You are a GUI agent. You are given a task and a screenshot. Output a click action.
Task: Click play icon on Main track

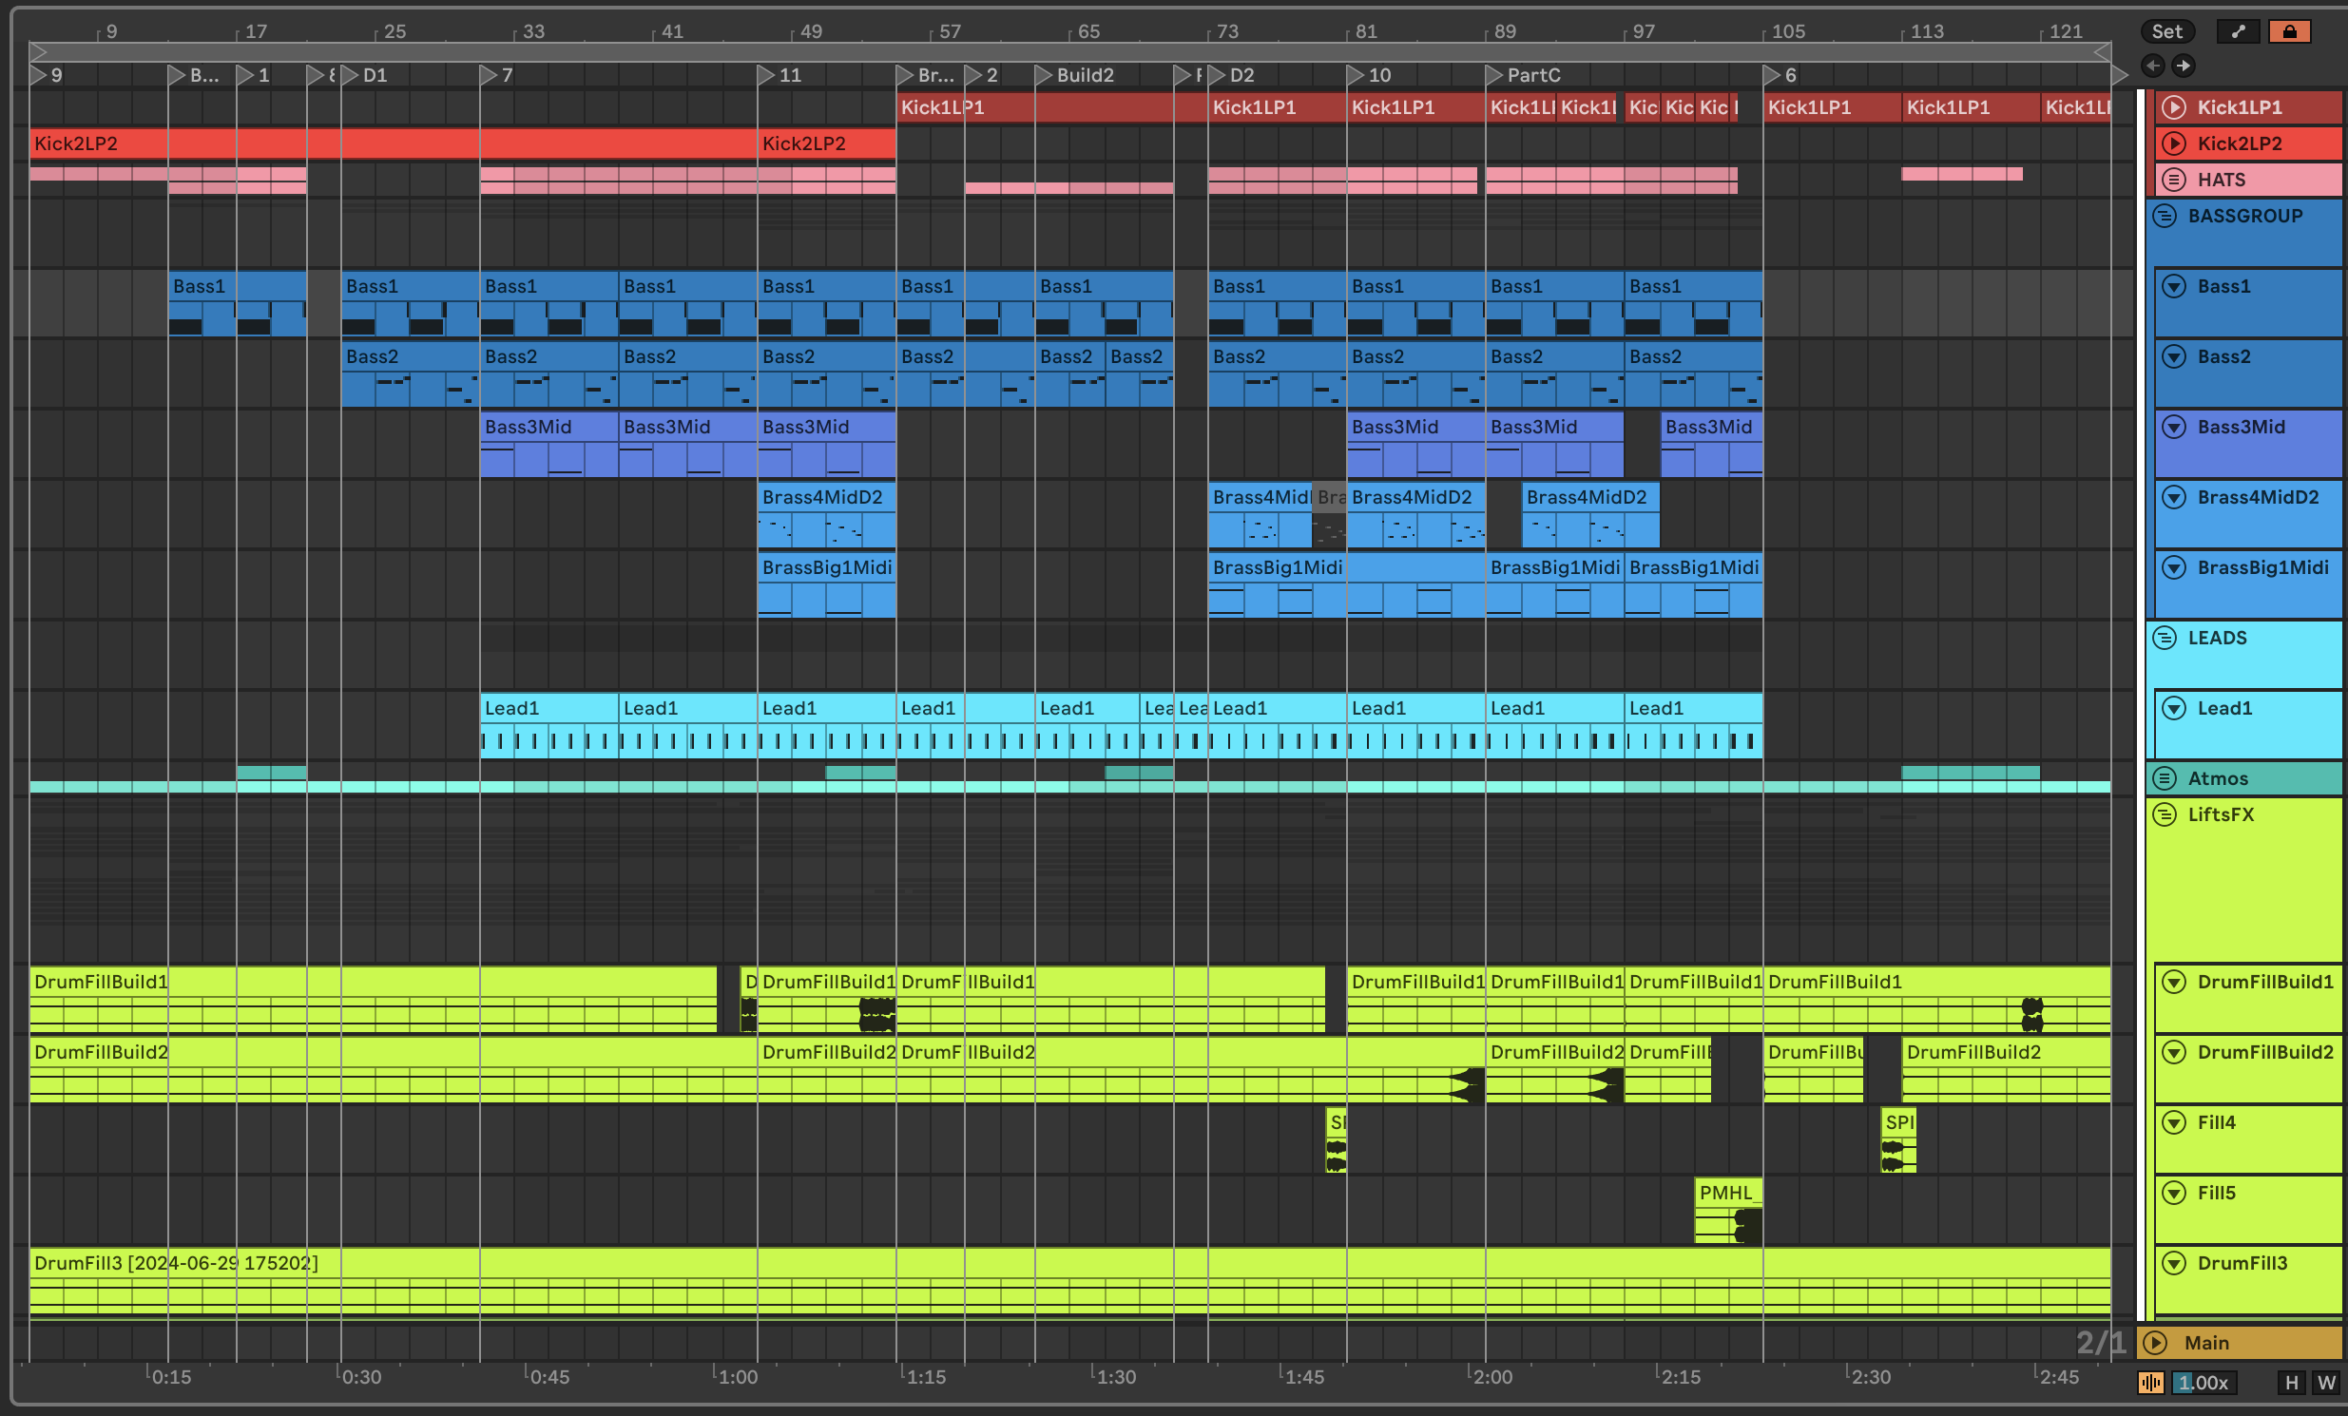click(x=2155, y=1343)
